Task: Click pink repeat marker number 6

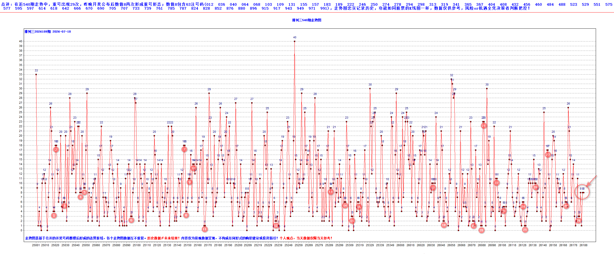Action: [131, 220]
